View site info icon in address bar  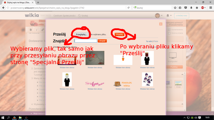(x=8, y=8)
